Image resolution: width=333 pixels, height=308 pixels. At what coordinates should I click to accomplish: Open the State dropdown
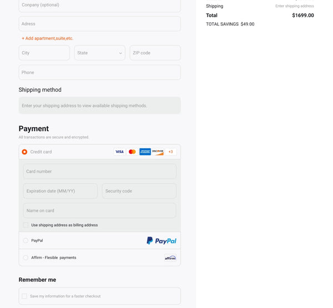click(x=100, y=53)
